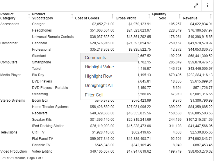Click Filter Cell in context menu

pyautogui.click(x=94, y=95)
